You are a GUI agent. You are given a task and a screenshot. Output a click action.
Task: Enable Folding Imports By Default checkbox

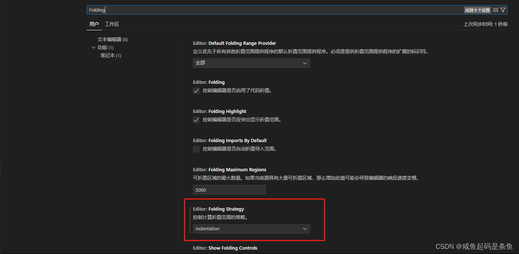point(196,149)
